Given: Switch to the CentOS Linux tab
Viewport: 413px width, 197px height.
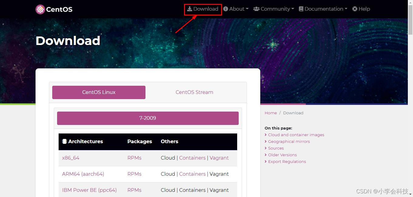Looking at the screenshot, I should (x=99, y=92).
